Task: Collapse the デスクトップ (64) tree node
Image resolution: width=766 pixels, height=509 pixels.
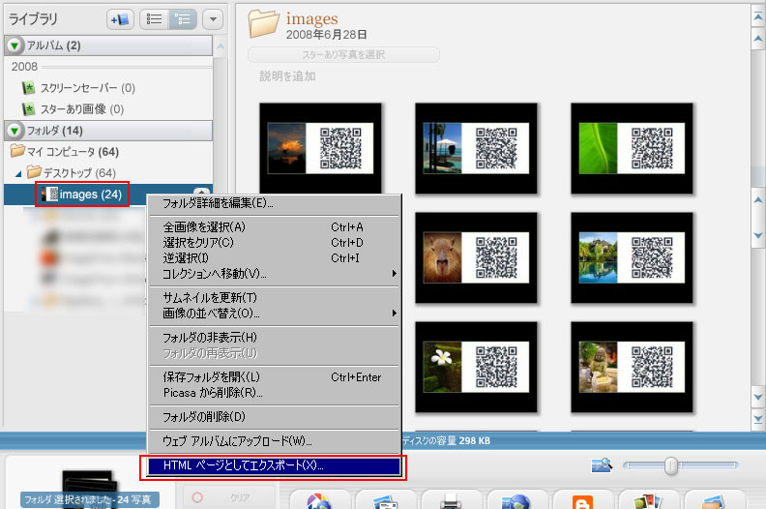Action: (18, 173)
